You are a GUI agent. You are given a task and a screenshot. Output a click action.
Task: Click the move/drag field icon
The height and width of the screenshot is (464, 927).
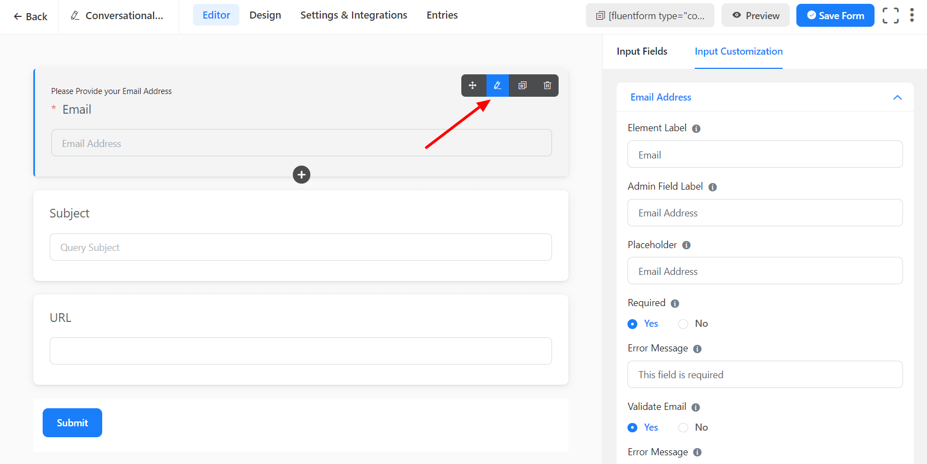[x=473, y=86]
